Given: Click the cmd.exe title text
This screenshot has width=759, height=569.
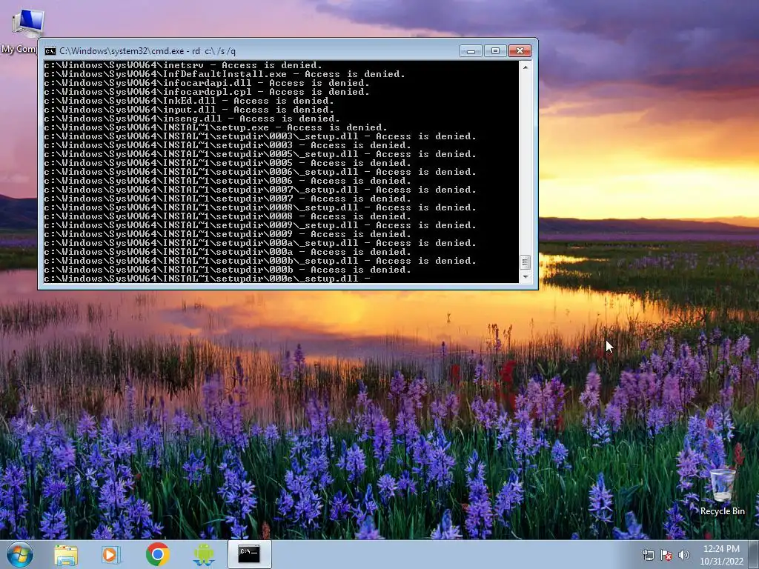Looking at the screenshot, I should pyautogui.click(x=148, y=51).
